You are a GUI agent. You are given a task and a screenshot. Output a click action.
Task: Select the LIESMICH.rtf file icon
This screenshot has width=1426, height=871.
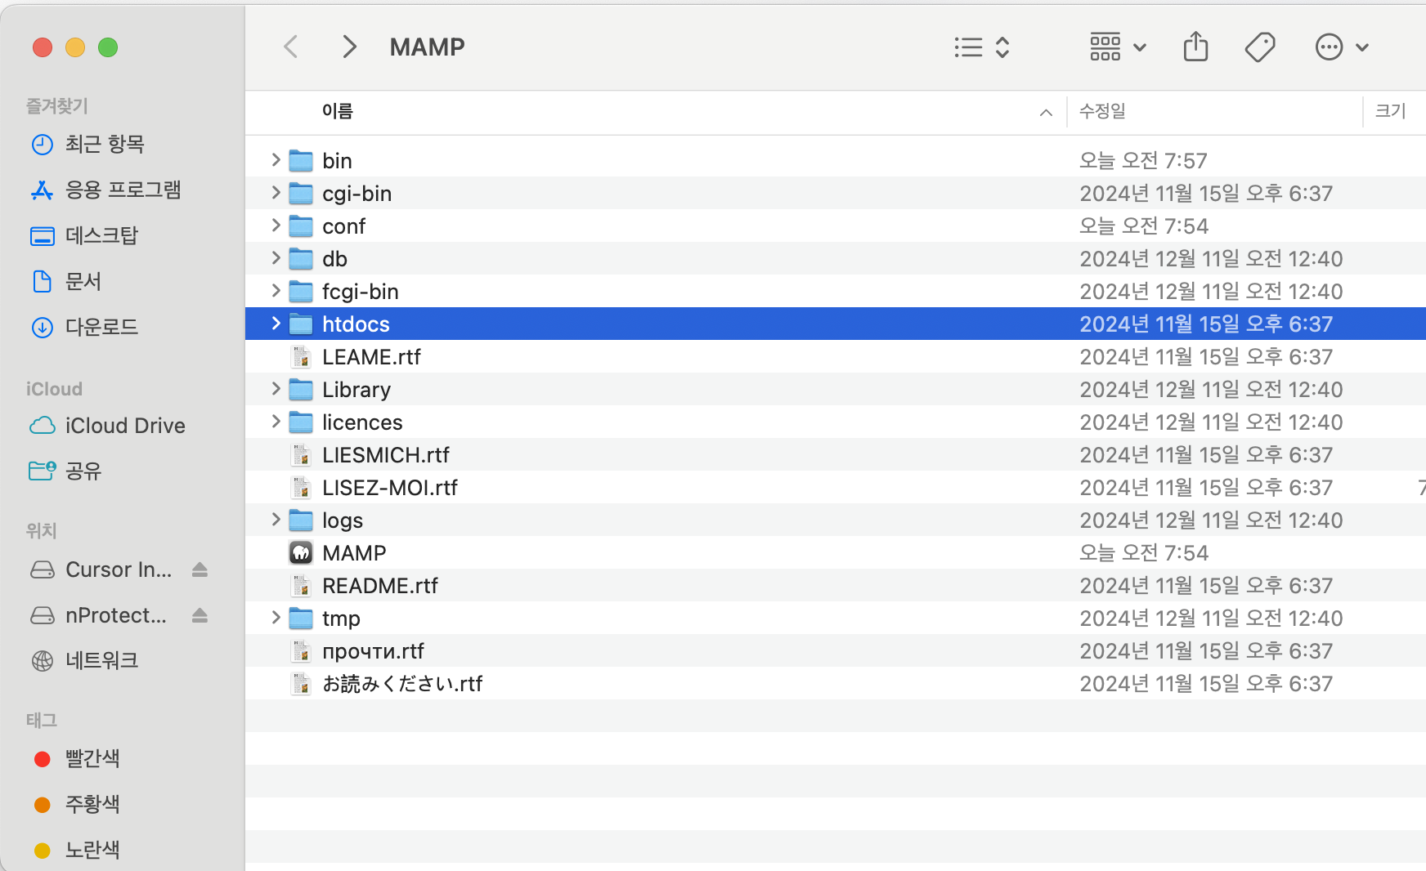point(301,455)
